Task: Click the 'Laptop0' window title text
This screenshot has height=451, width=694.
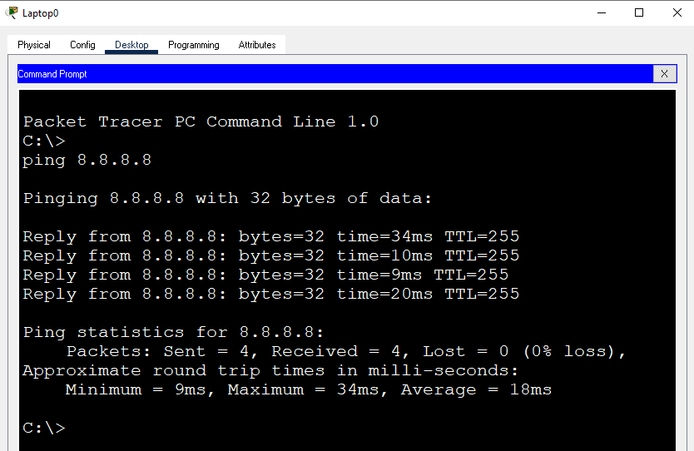Action: point(40,13)
